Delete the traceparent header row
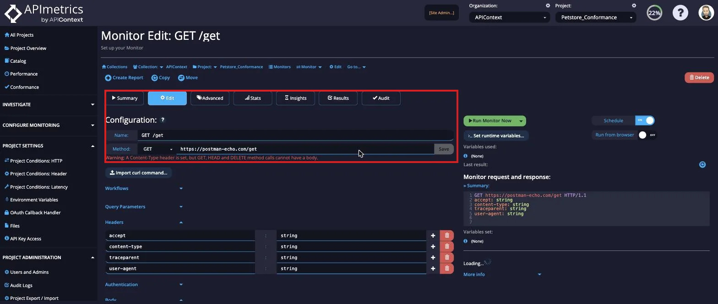The height and width of the screenshot is (304, 718). (447, 257)
